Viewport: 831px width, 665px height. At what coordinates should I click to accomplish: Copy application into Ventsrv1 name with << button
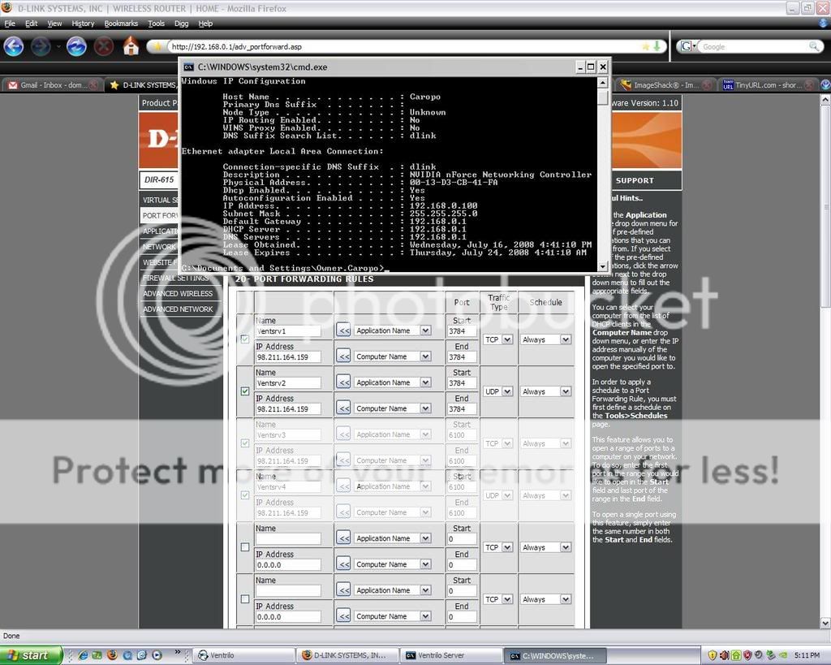pyautogui.click(x=343, y=330)
